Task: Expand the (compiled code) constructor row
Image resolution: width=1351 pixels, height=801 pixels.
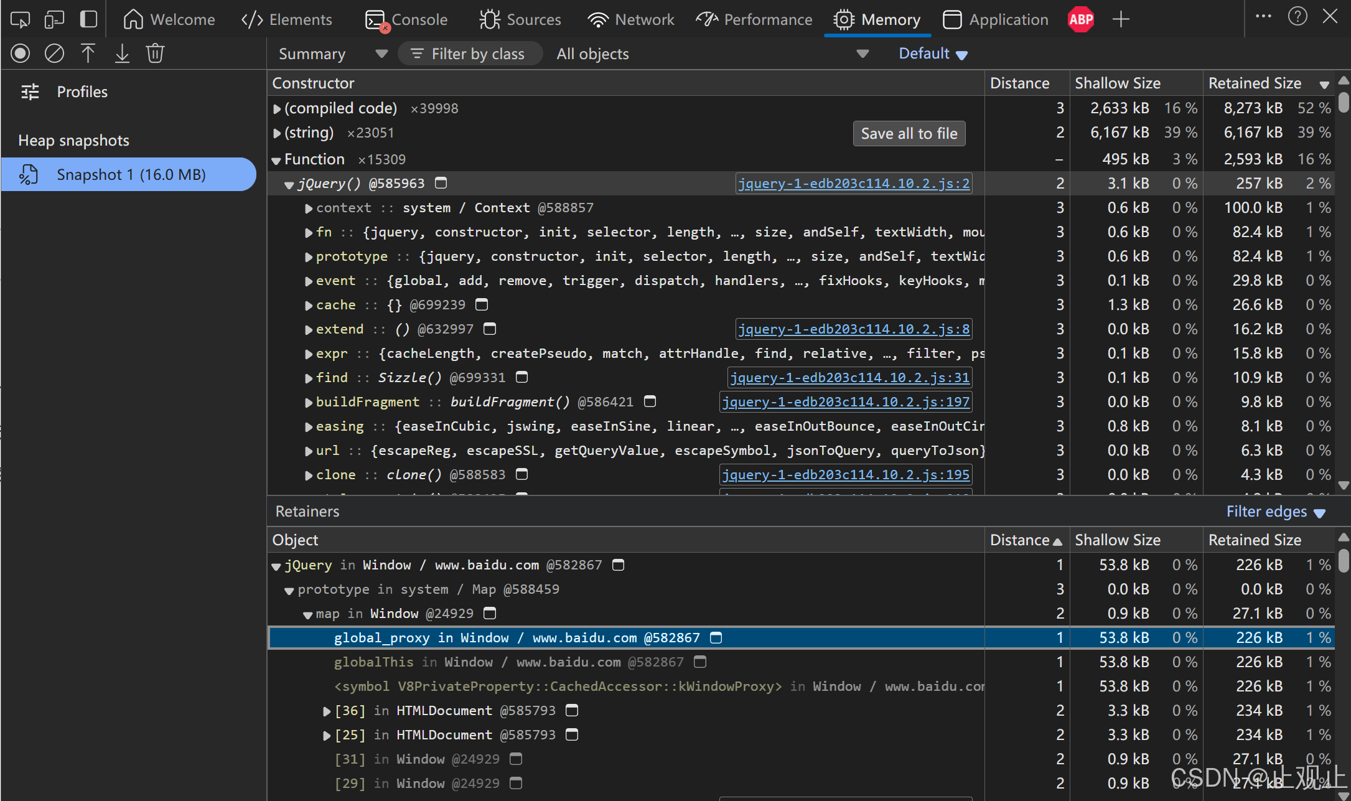Action: (x=277, y=109)
